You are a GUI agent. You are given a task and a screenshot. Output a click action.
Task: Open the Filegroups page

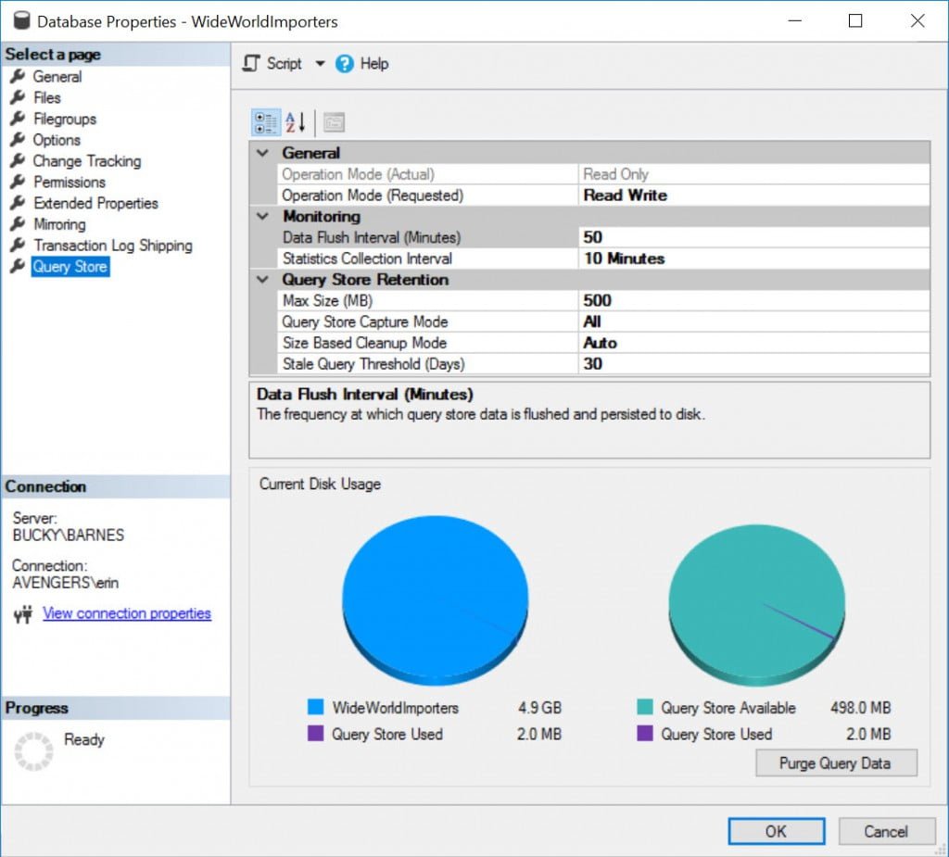[x=65, y=120]
